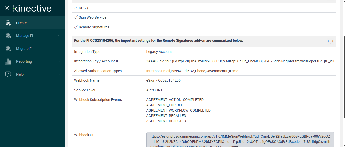Viewport: 346px width, 147px height.
Task: Close the sidebar with the X icon
Action: click(7, 8)
